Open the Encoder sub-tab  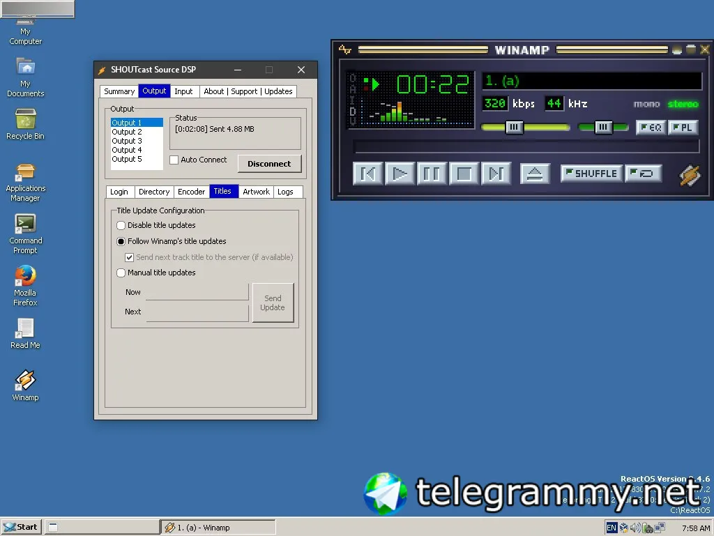click(x=191, y=192)
